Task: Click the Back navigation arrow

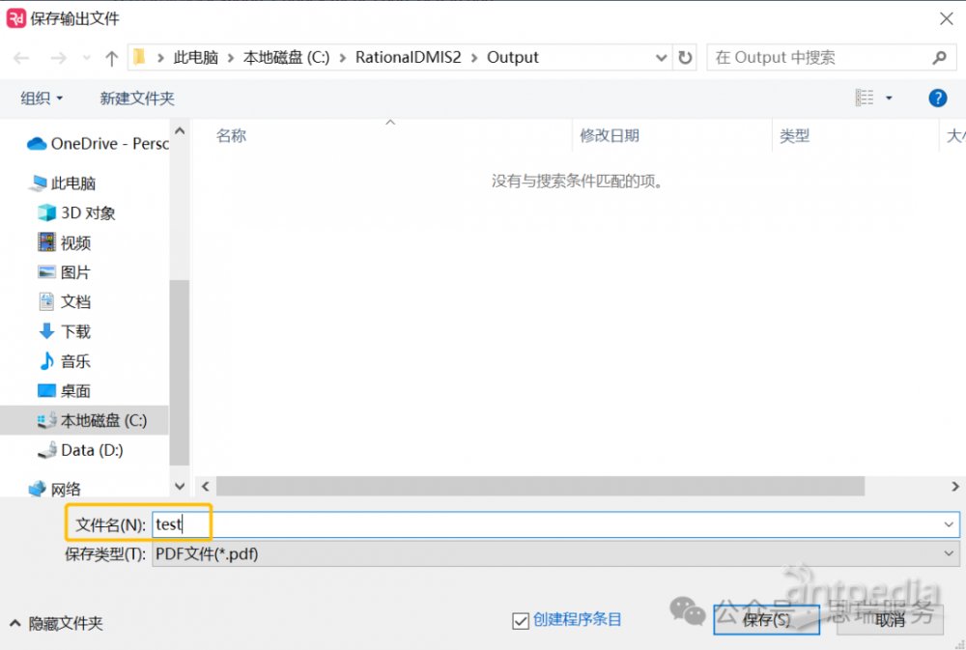Action: 21,58
